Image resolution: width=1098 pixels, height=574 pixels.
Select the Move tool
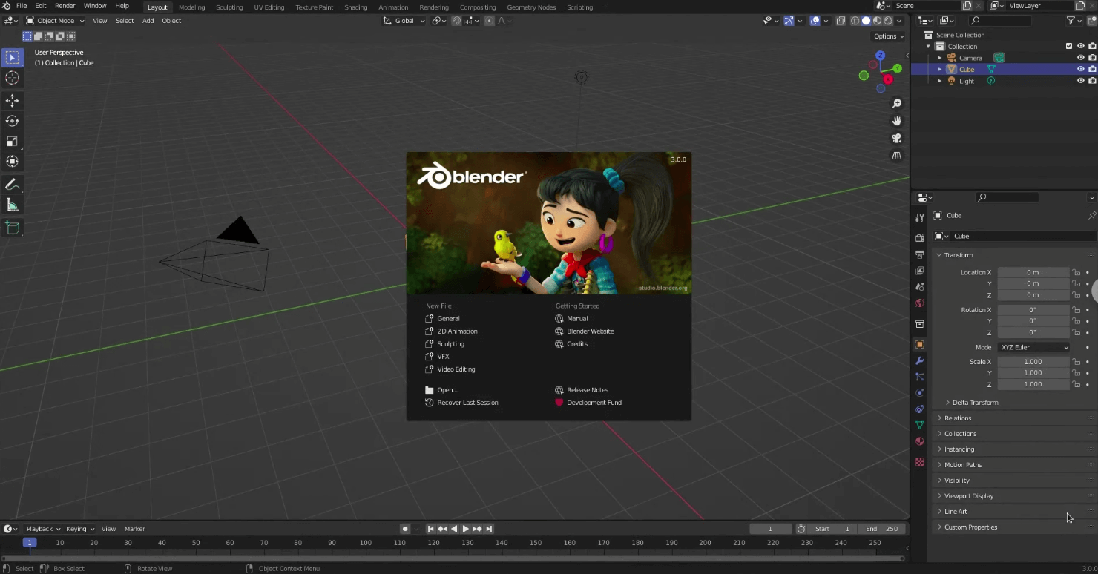pyautogui.click(x=12, y=100)
